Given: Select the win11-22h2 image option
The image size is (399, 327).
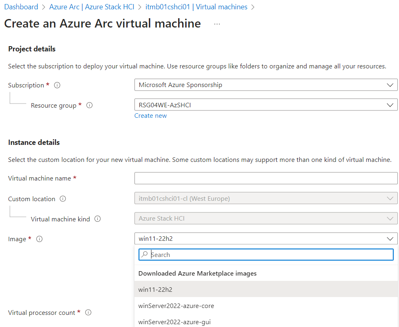Looking at the screenshot, I should [x=267, y=289].
